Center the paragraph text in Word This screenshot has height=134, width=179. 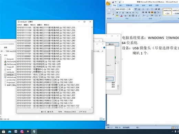pos(146,12)
